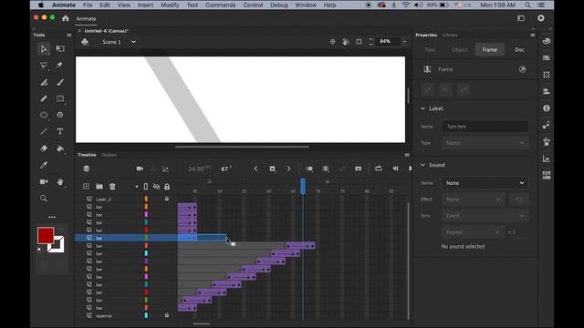Select the Line tool
The image size is (584, 328).
[x=44, y=131]
